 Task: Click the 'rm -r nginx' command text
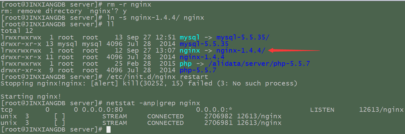125,4
